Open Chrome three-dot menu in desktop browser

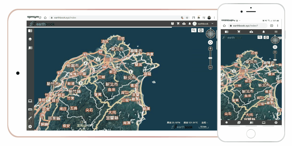pyautogui.click(x=214, y=18)
